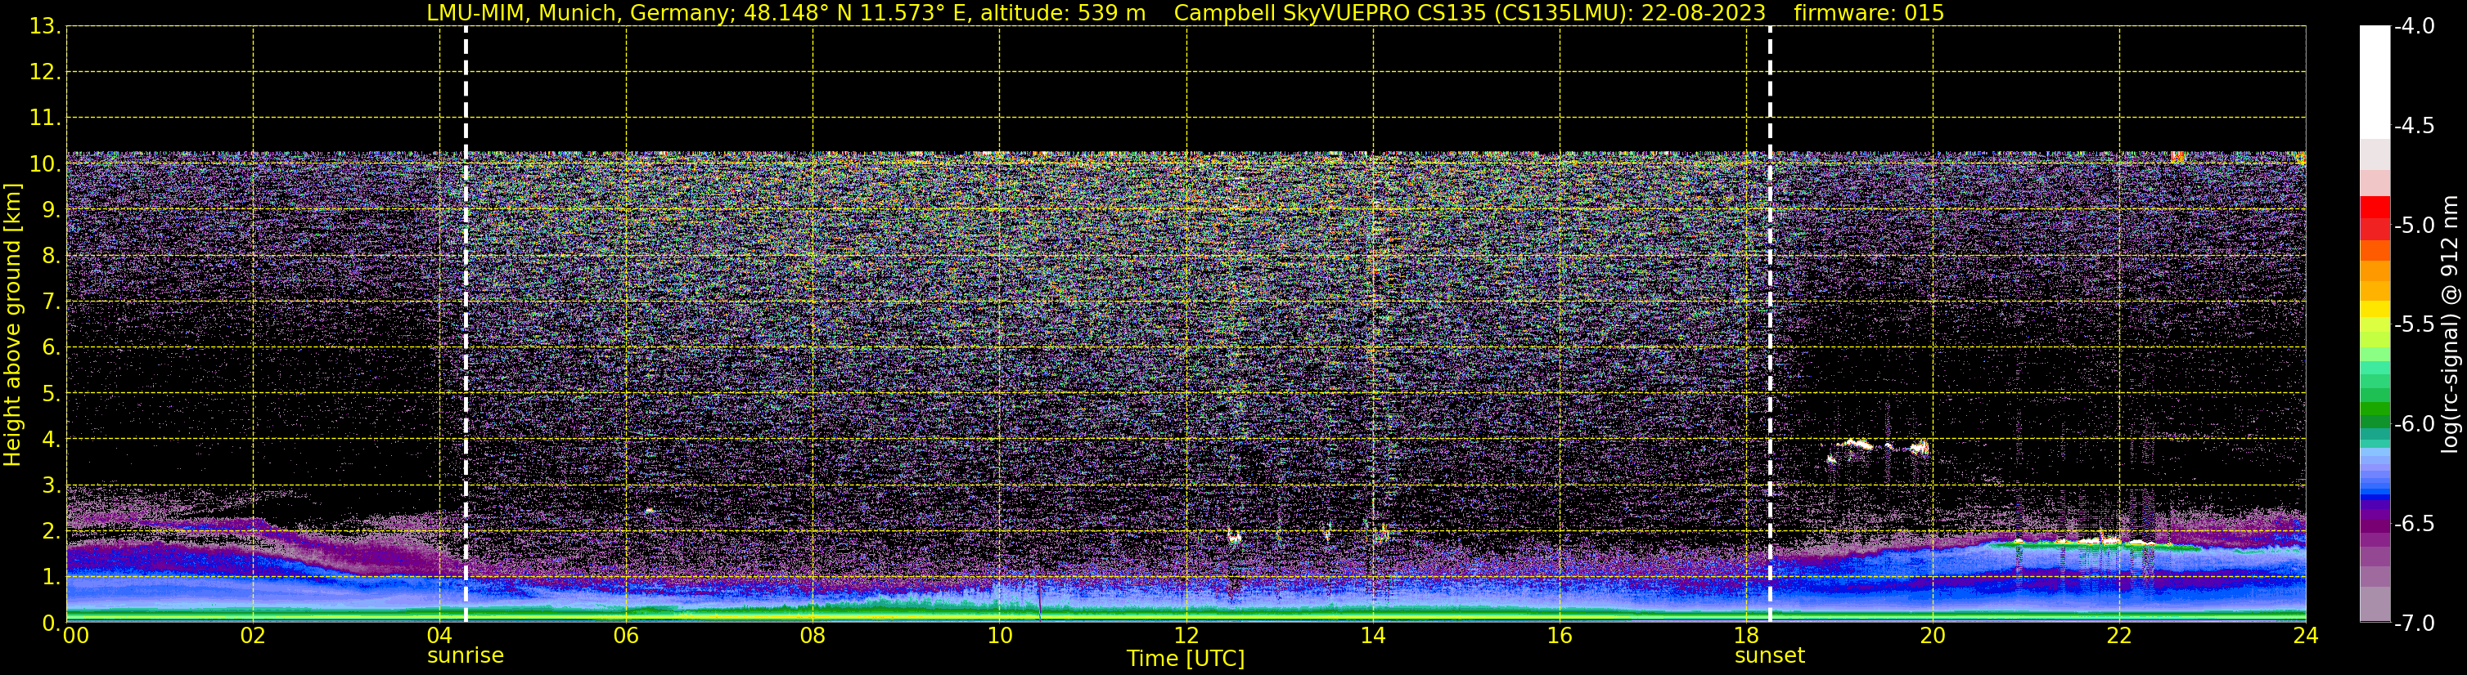Click the '9.' height axis tick label
The width and height of the screenshot is (2467, 675).
point(51,210)
